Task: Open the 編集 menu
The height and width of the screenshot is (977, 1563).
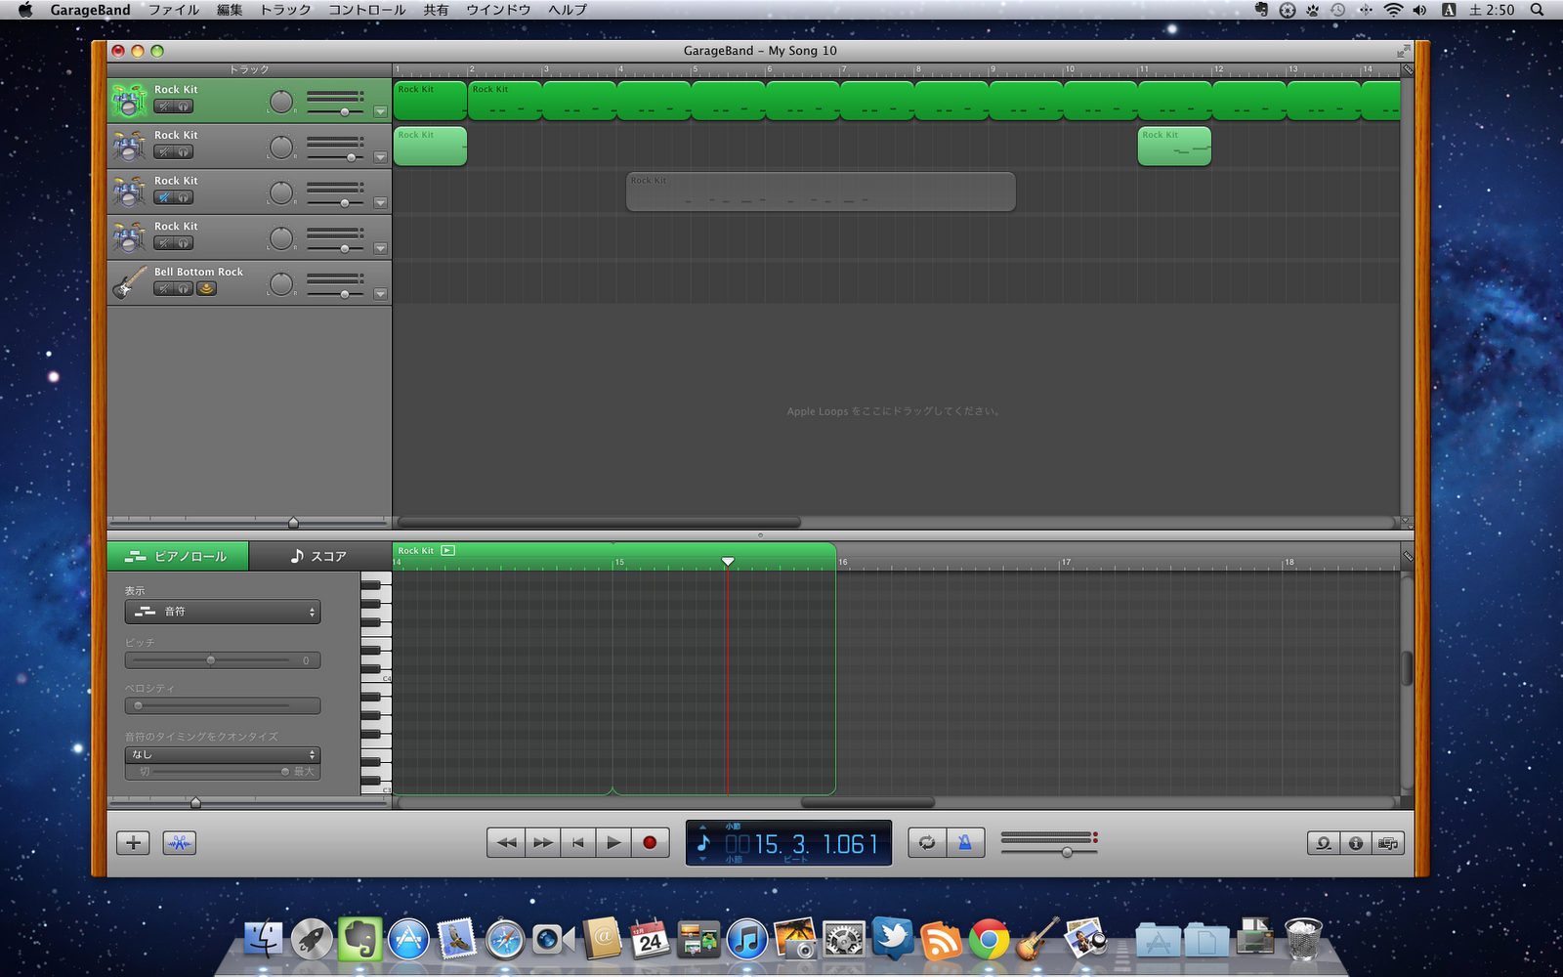Action: [230, 10]
